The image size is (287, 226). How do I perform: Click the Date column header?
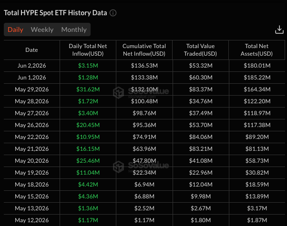(31, 50)
